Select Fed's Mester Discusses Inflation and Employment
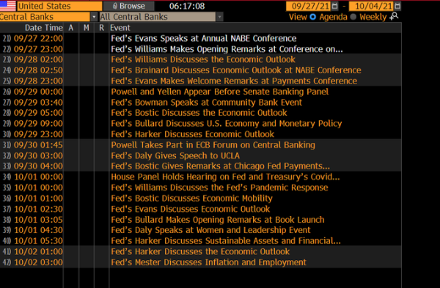This screenshot has height=288, width=440. (x=208, y=262)
